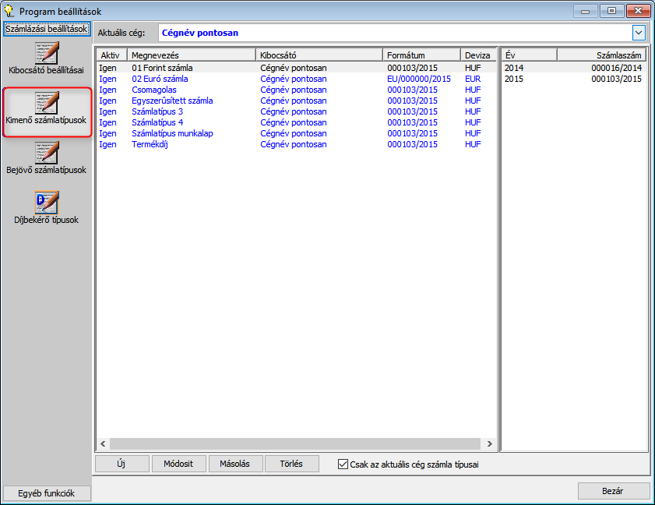Click invoice number 000016/2014
655x505 pixels.
pos(616,68)
